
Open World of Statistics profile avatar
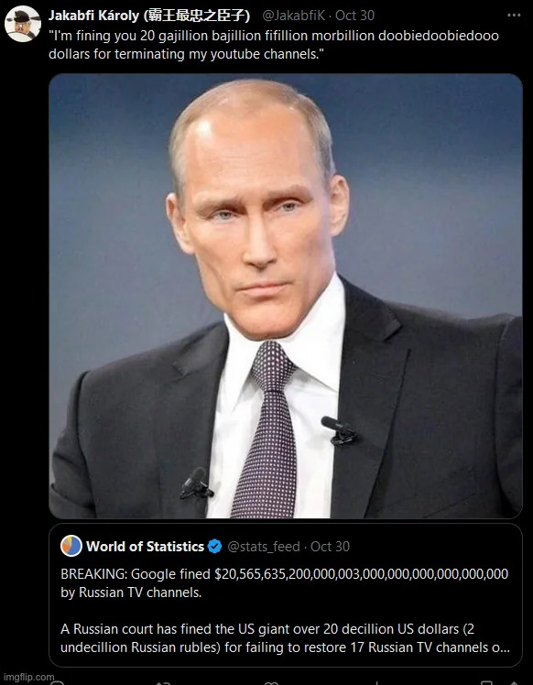71,546
